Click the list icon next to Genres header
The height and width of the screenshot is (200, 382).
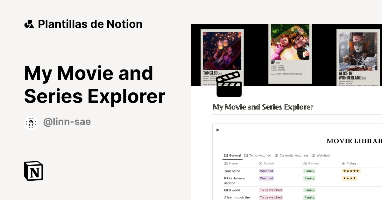[305, 163]
